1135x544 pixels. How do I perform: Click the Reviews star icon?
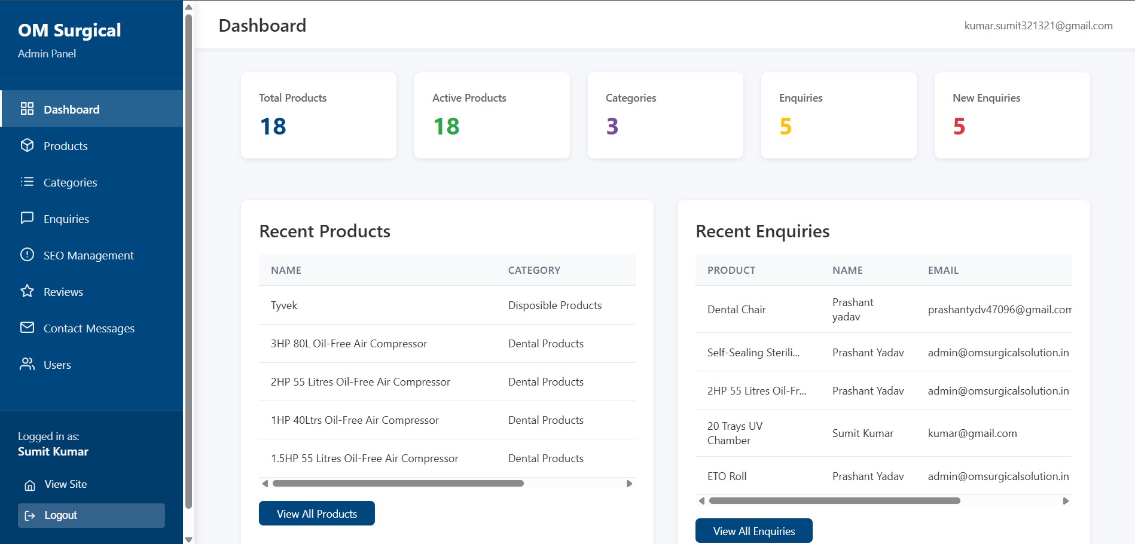coord(27,291)
